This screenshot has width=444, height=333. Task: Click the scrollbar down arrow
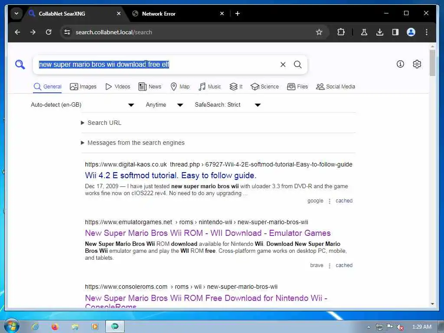(x=432, y=304)
